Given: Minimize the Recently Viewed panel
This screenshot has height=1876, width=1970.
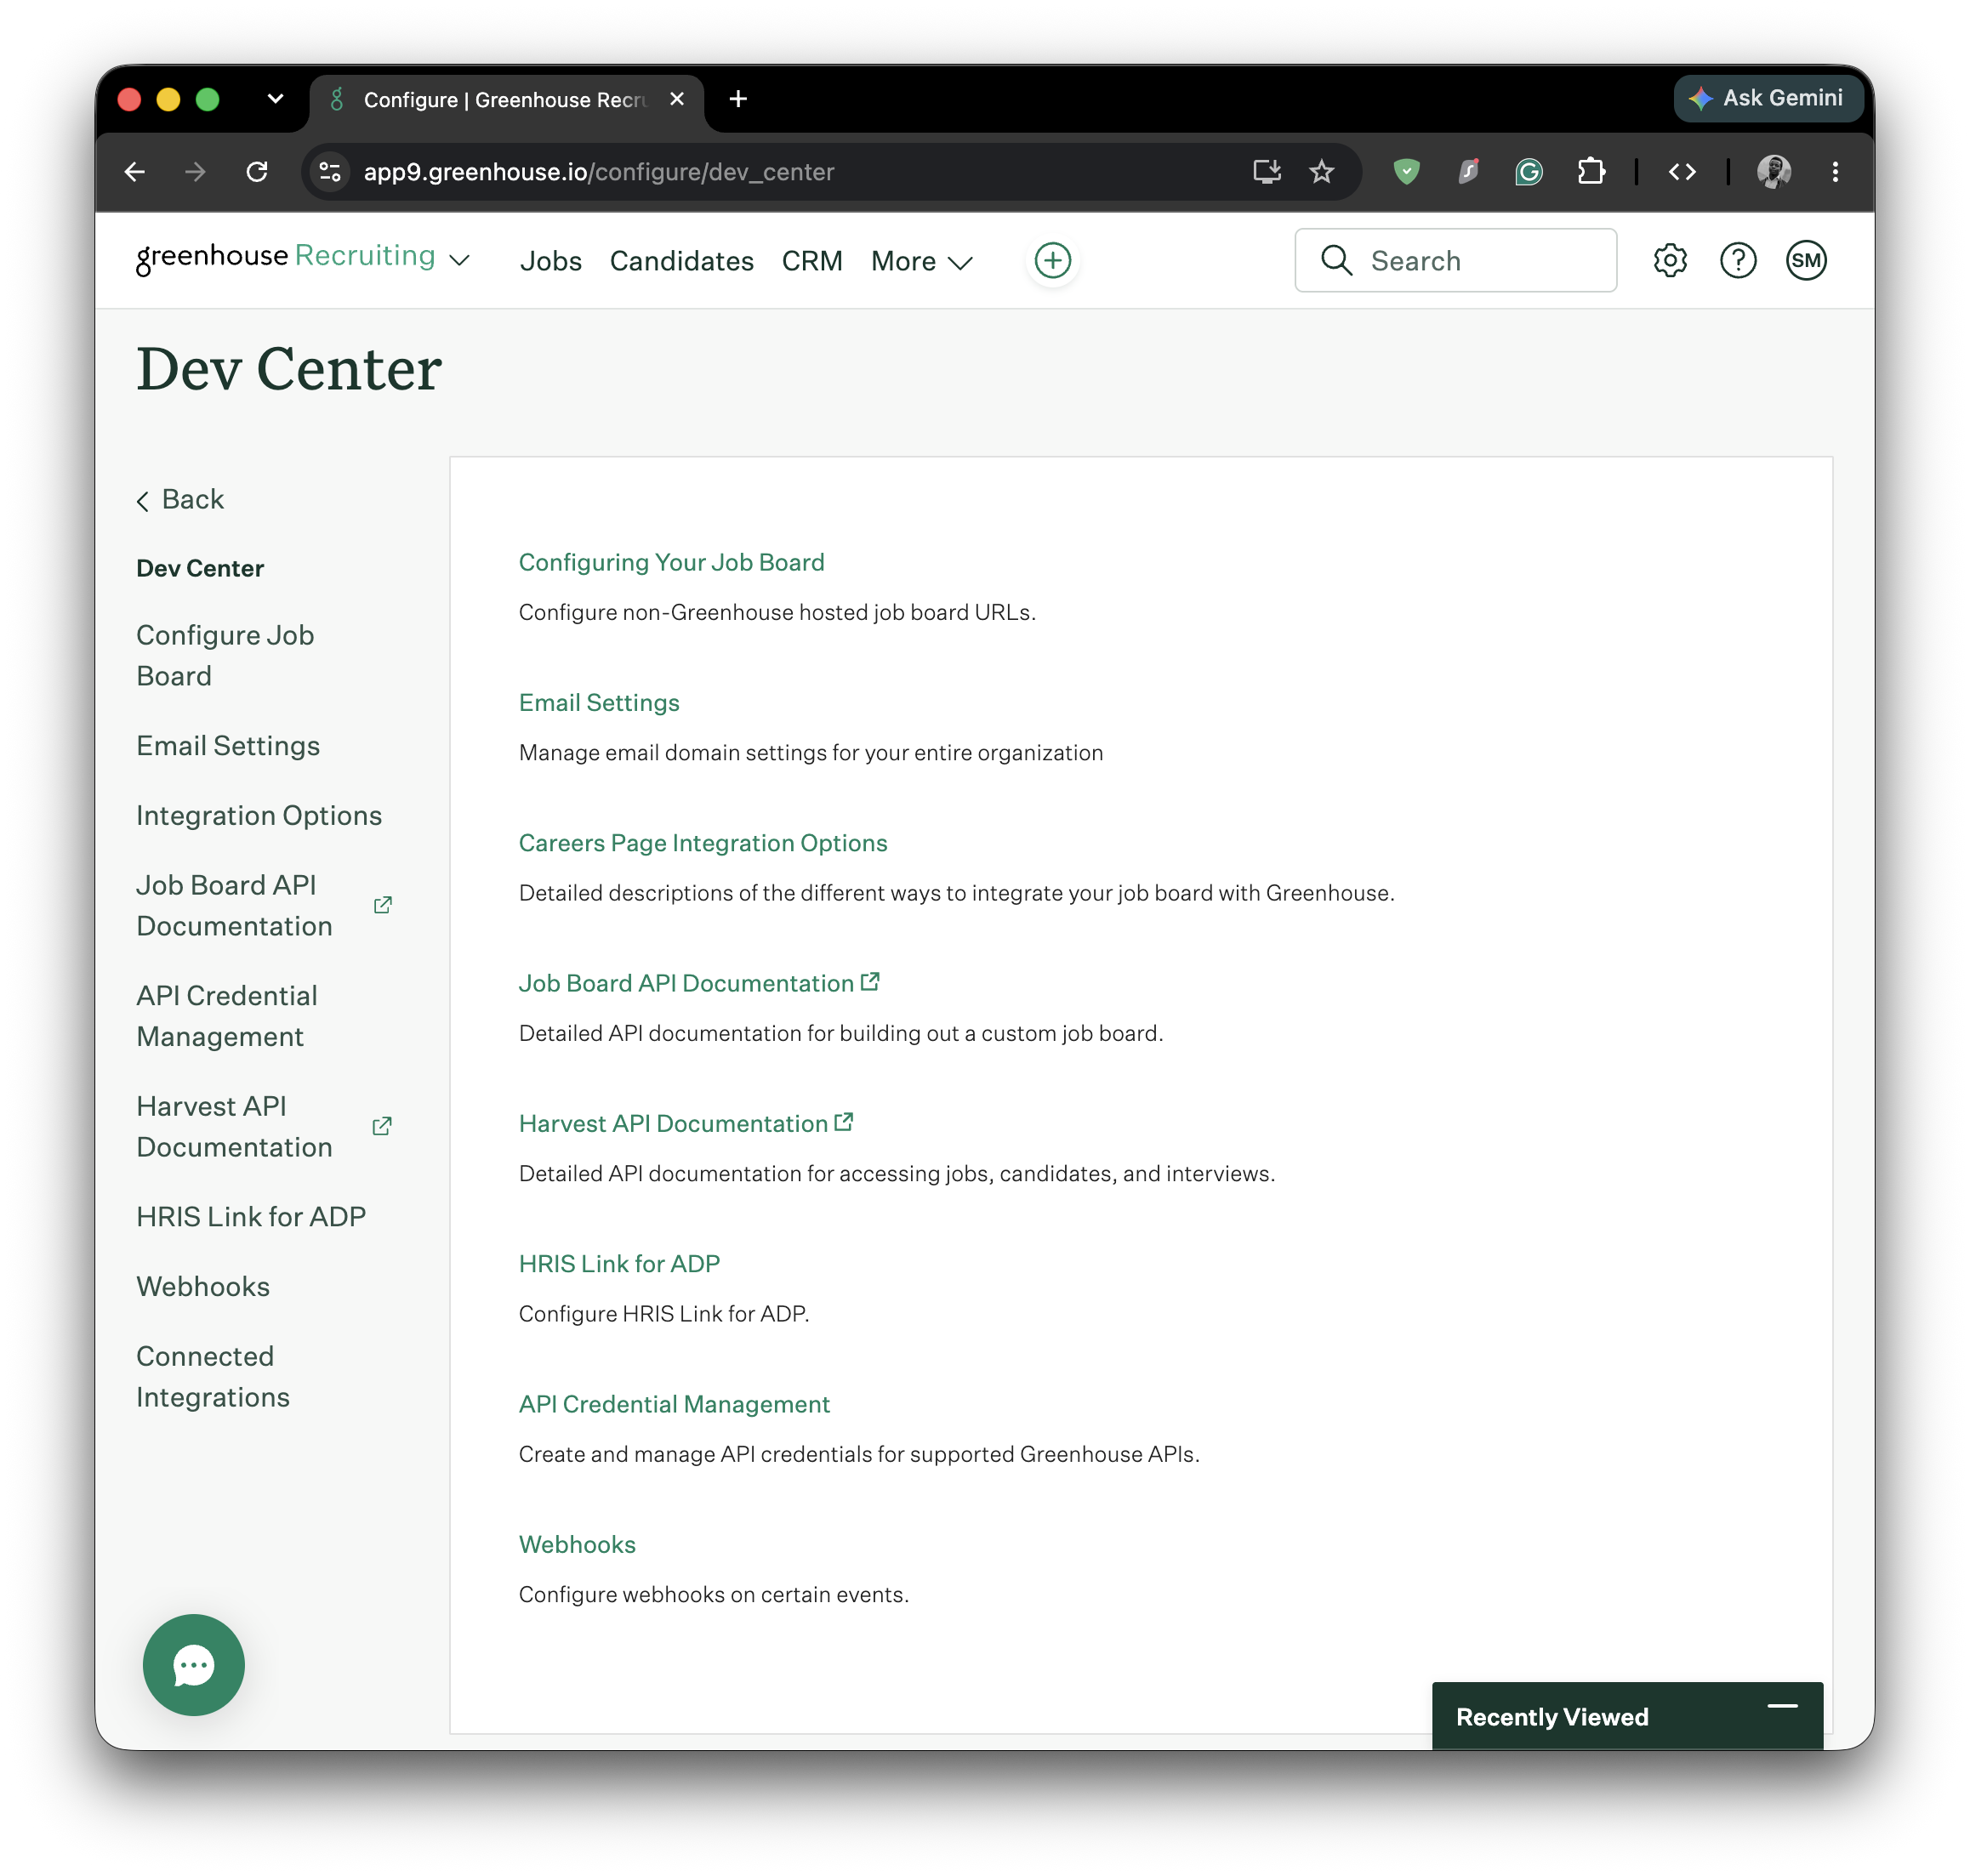Looking at the screenshot, I should point(1782,1706).
